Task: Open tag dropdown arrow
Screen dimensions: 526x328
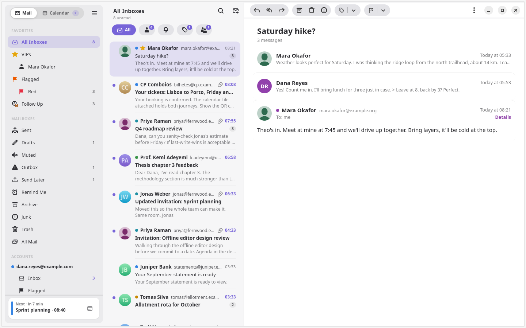Action: coord(354,10)
